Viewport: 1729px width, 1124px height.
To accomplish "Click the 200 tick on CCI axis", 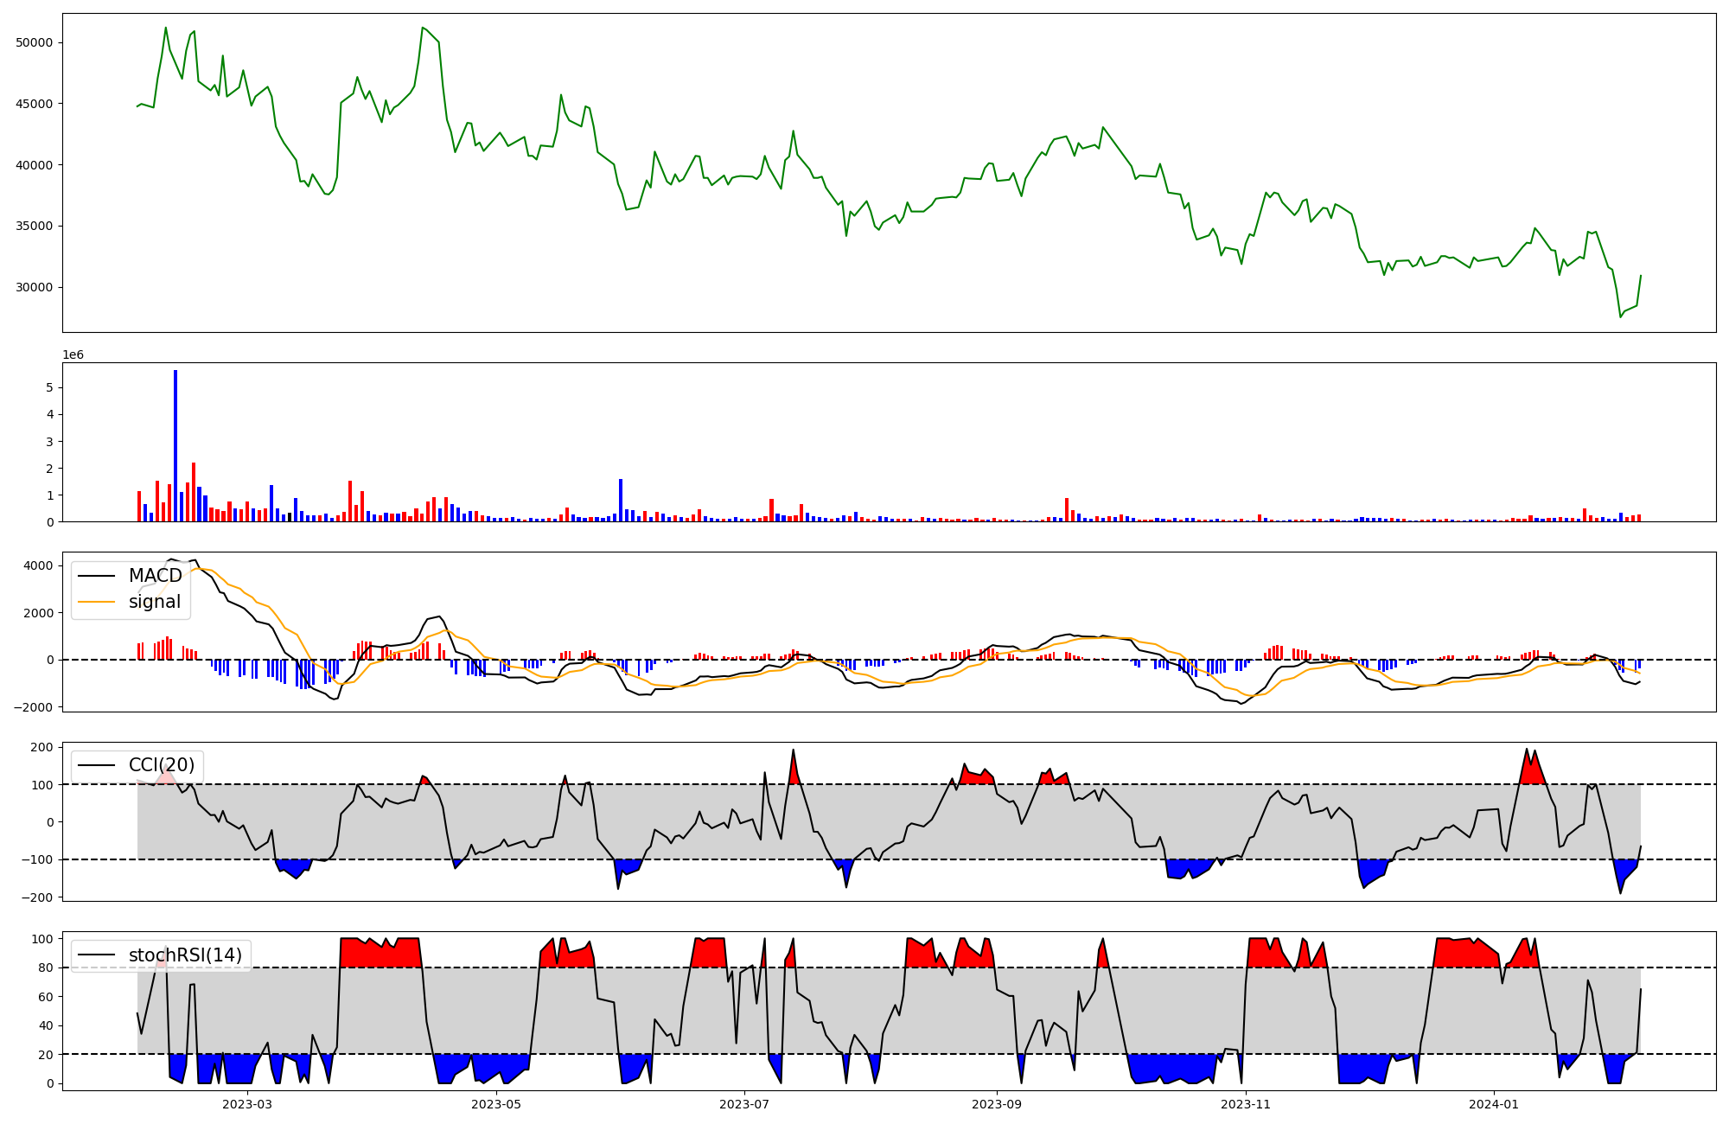I will pos(41,747).
